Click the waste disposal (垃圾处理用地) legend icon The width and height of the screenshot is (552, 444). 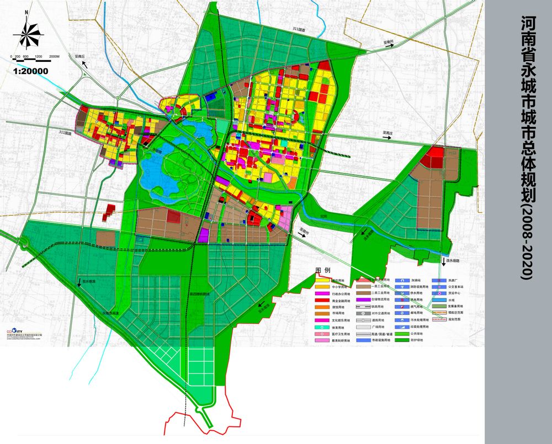[404, 327]
